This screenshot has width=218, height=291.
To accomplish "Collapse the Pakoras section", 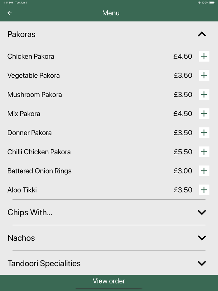I will coord(202,34).
